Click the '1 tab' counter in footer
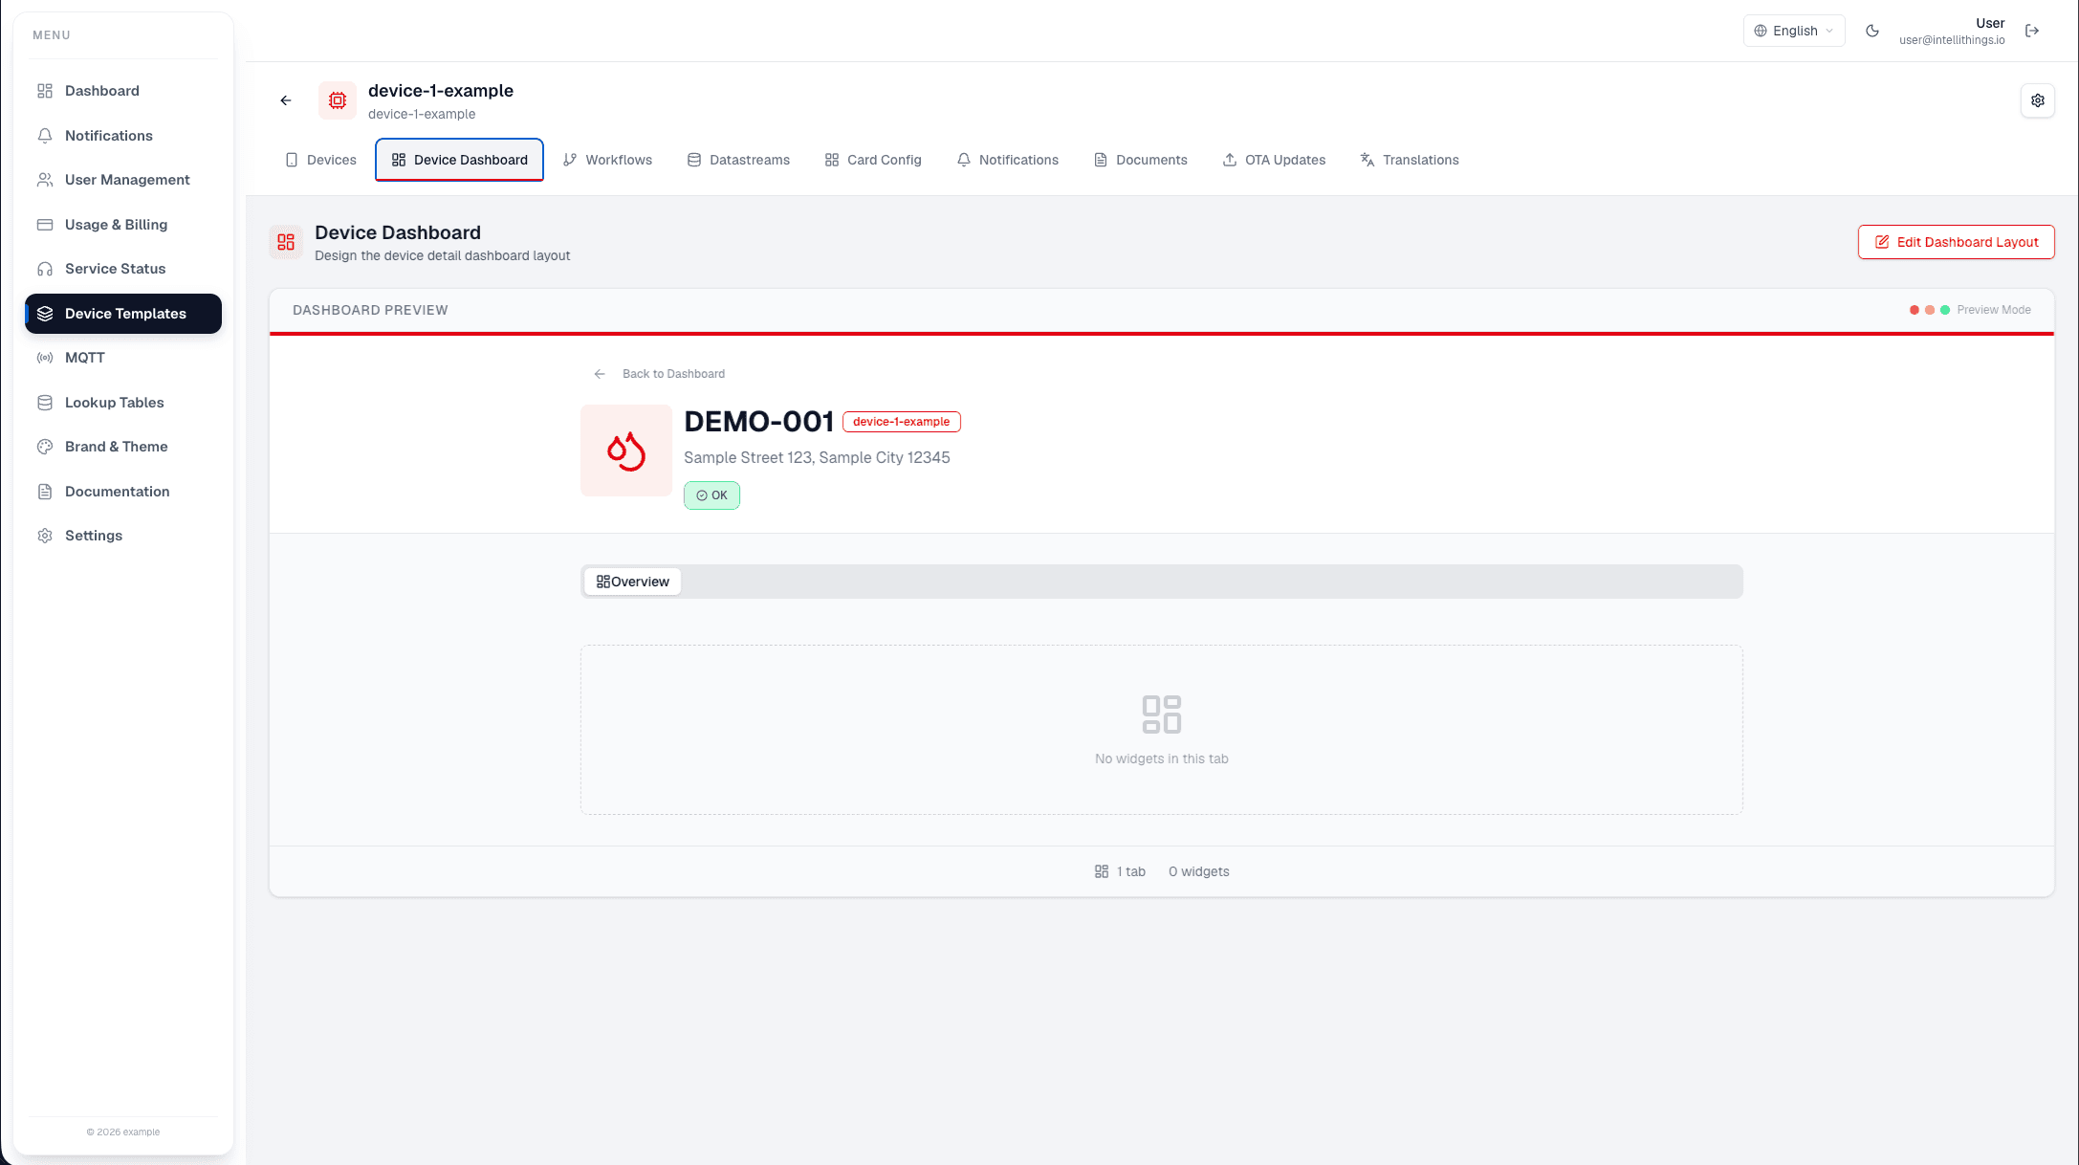2079x1165 pixels. (x=1120, y=871)
